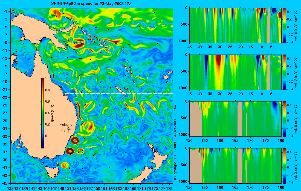Click the "vel. E (m/s) lon=155" axis label
Image resolution: width=301 pixels, height=191 pixels.
pos(296,25)
